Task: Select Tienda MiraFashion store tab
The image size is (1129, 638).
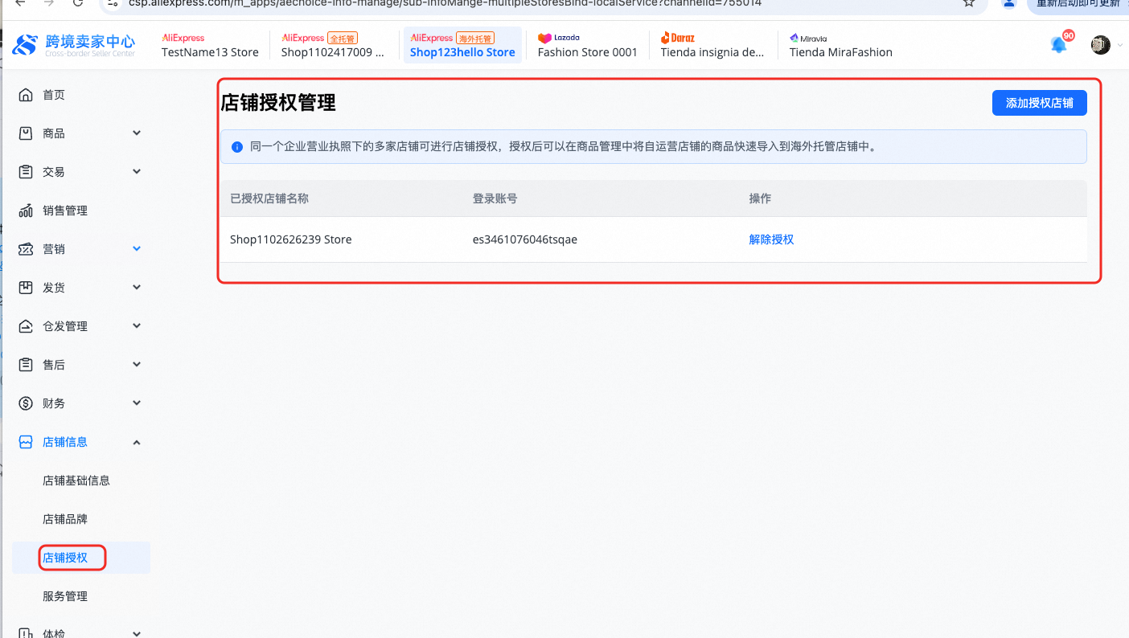Action: [840, 45]
